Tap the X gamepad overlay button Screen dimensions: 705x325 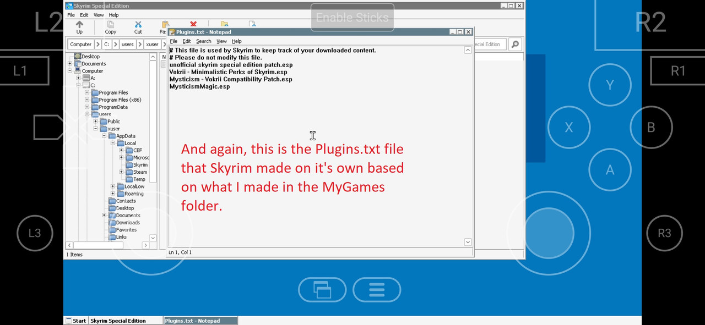569,128
